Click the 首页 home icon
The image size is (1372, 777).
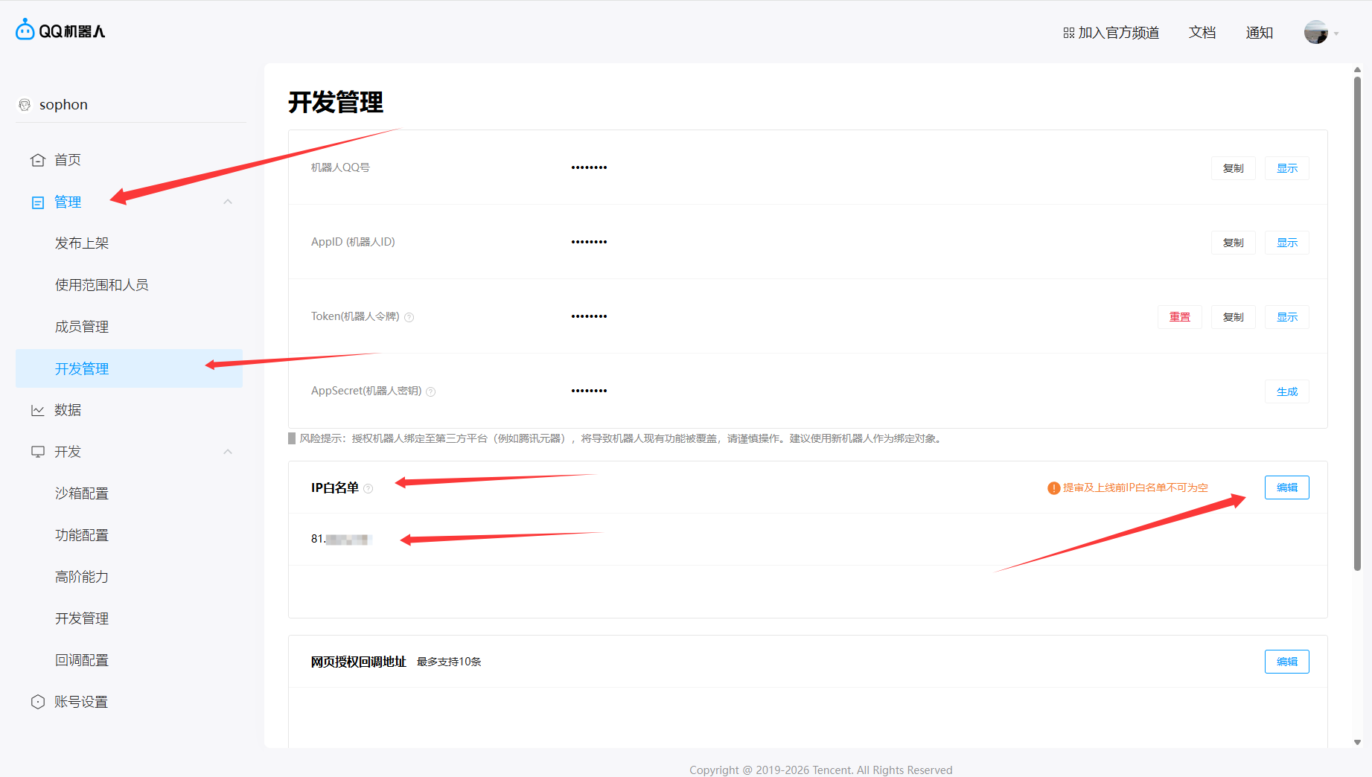[38, 160]
